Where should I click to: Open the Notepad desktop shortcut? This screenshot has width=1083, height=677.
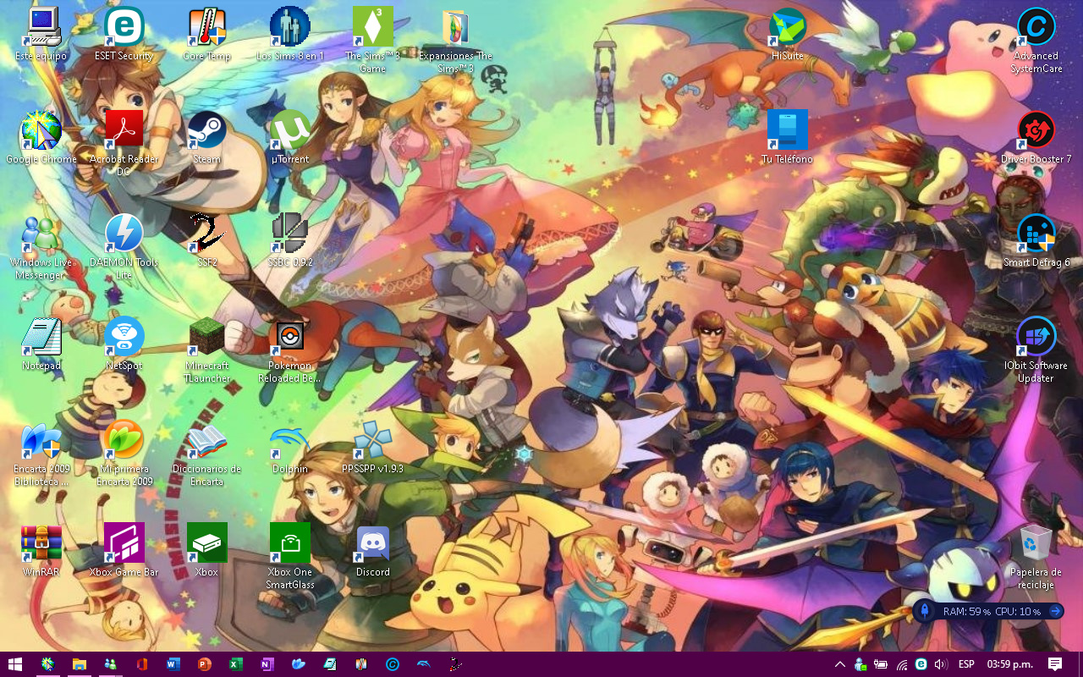tap(41, 344)
